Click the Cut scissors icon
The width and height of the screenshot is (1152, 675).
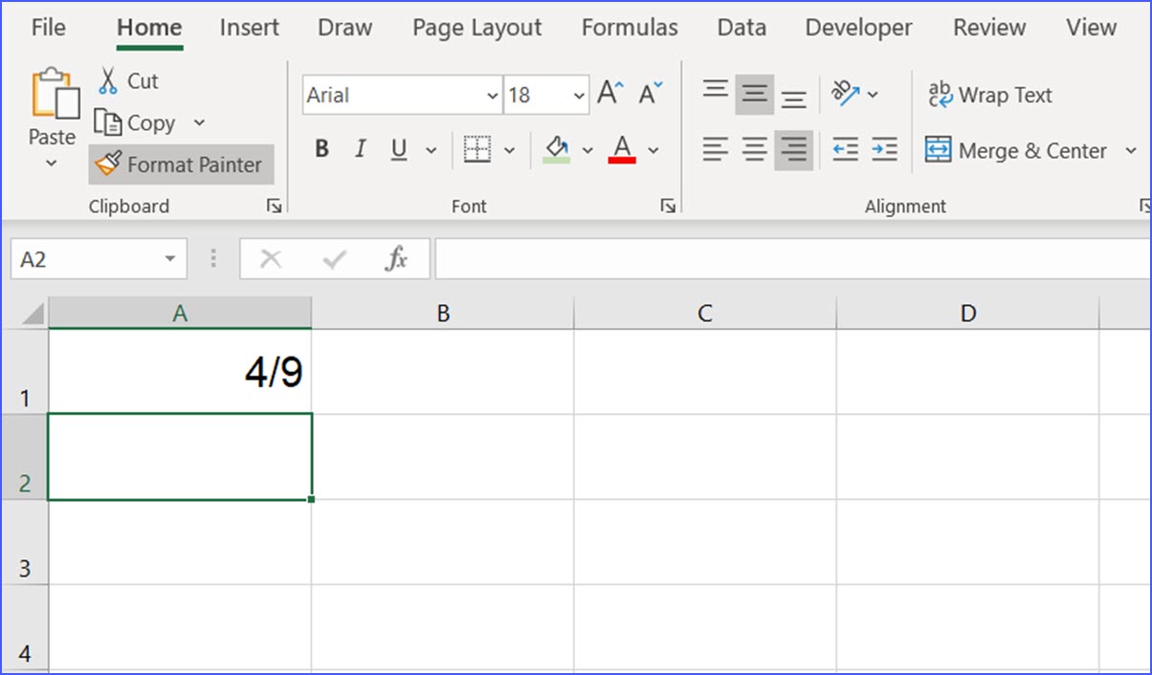click(x=108, y=80)
